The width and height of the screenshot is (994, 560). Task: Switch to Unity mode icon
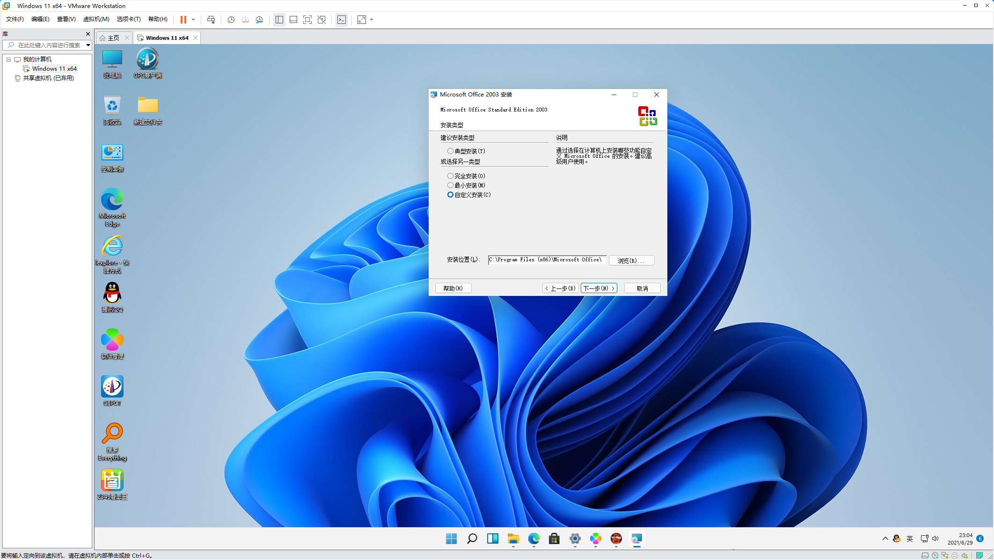click(322, 20)
